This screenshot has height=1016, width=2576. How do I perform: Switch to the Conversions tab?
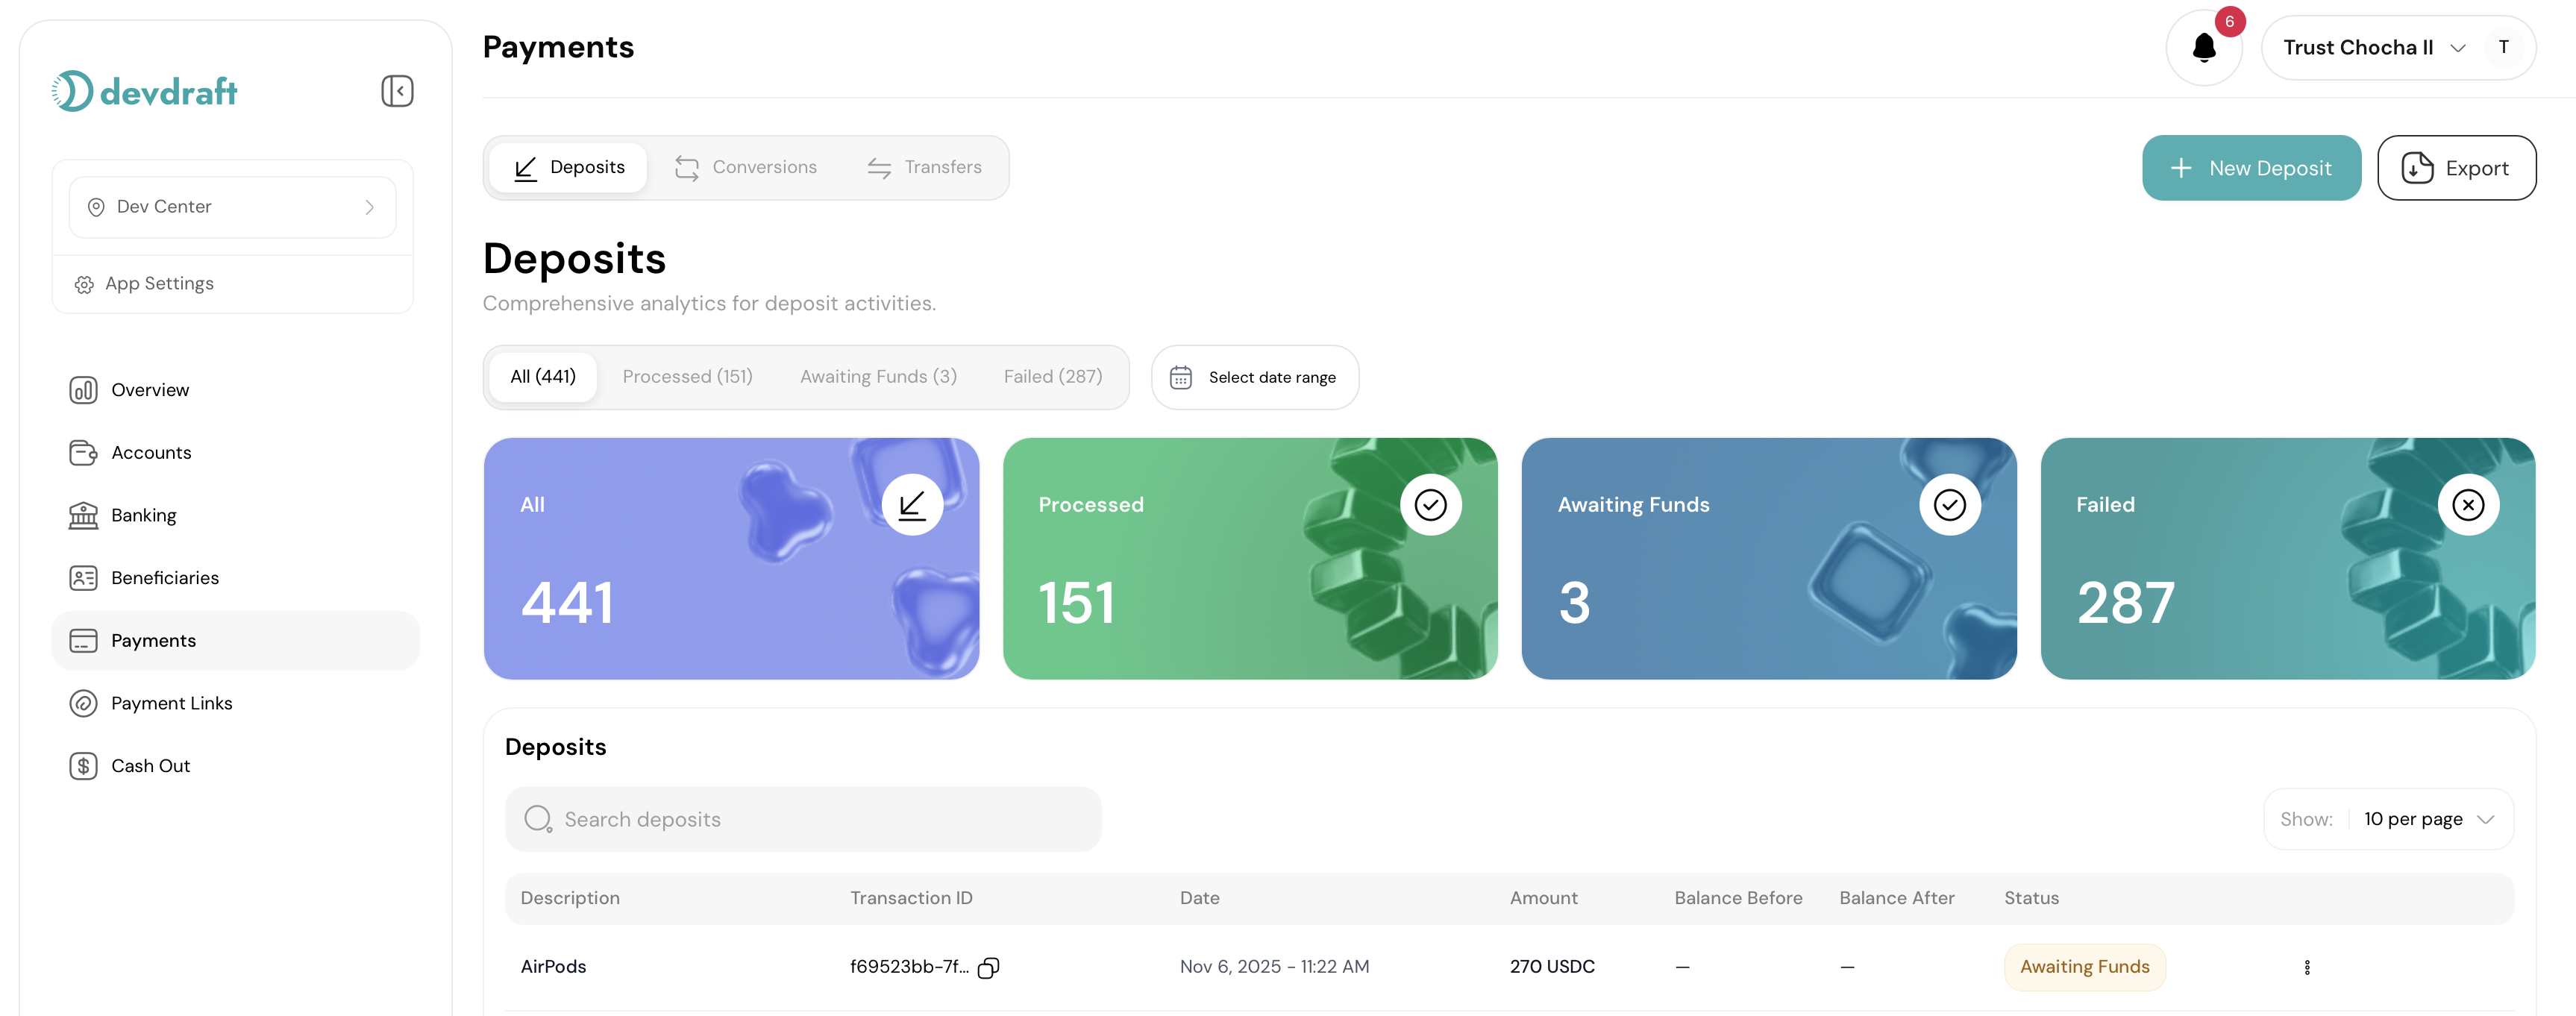746,167
